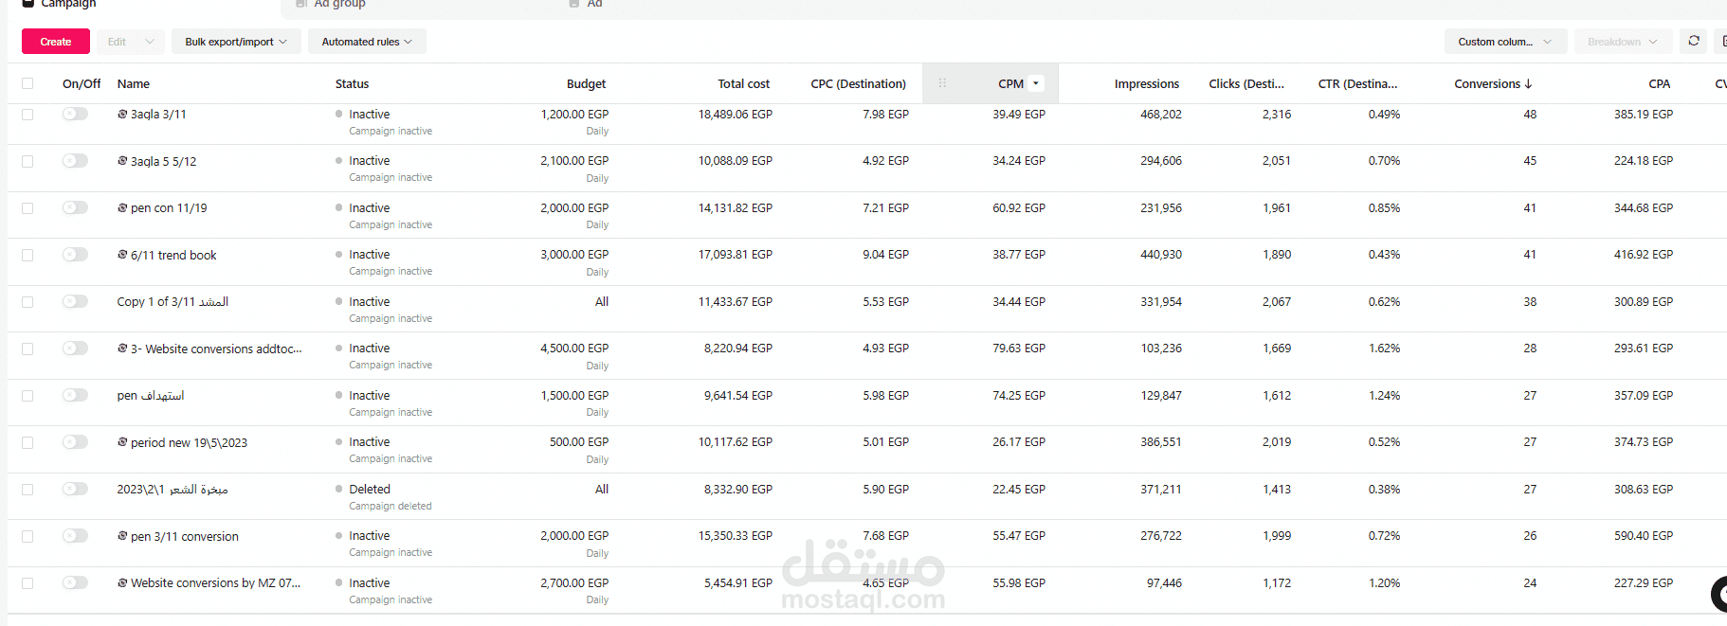Click the icon beside pen 3/11 conversion
Screen dimensions: 1727x626
click(122, 536)
